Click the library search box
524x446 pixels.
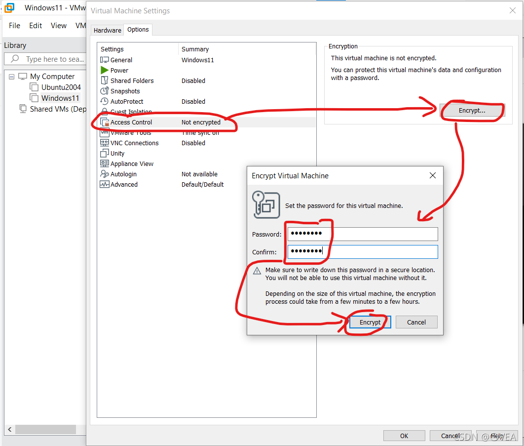pos(46,59)
